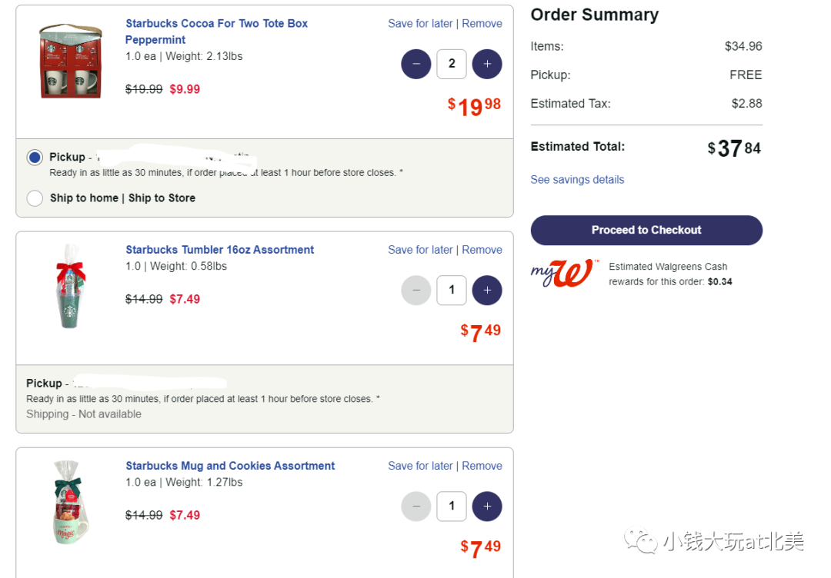Open Starbucks Tumbler 16oz Assortment product link
This screenshot has height=578, width=831.
(x=219, y=250)
